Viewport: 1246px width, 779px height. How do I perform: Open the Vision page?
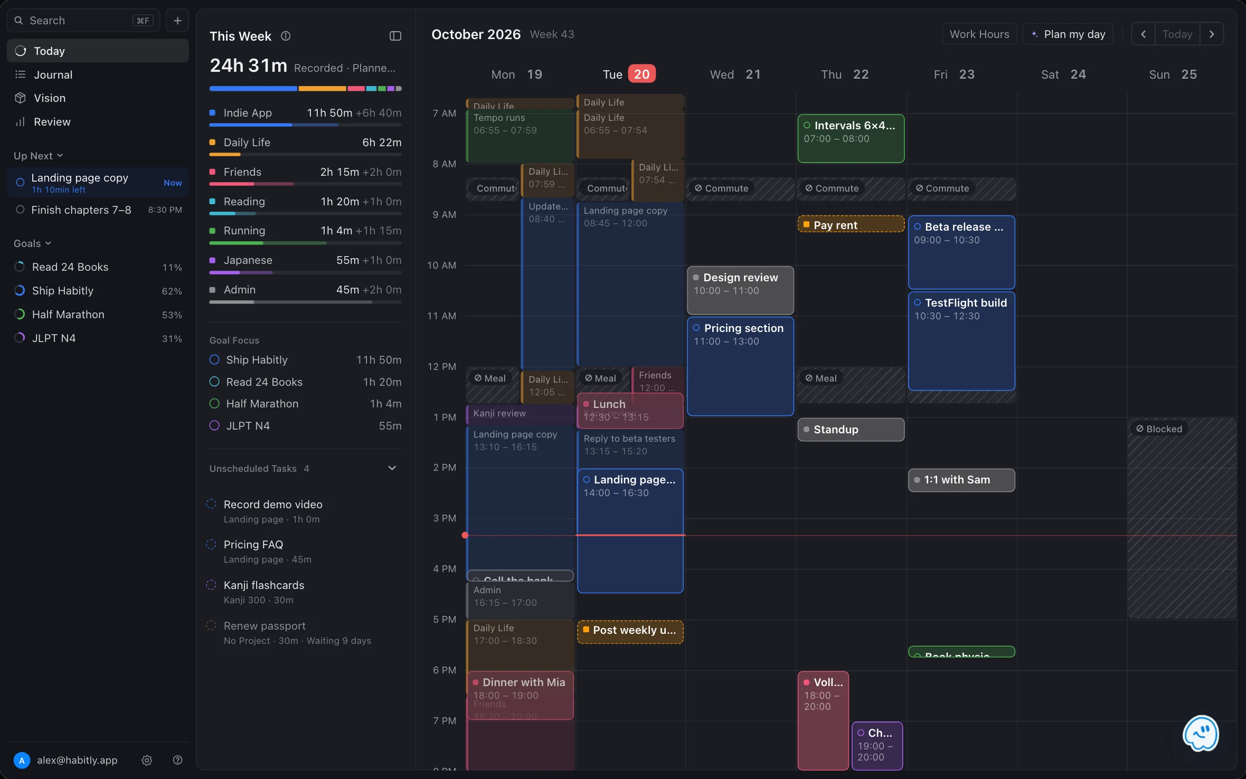pyautogui.click(x=98, y=98)
